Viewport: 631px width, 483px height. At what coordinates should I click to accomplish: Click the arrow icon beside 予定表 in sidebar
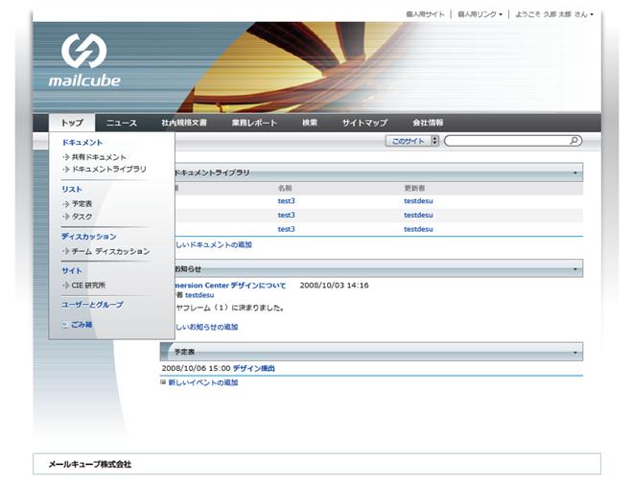click(65, 204)
